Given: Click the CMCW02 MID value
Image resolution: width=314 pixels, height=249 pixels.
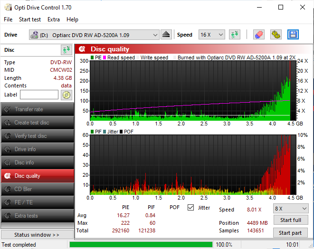Looking at the screenshot, I should 61,70.
